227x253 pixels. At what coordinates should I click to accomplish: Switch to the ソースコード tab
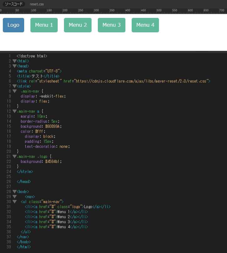click(x=14, y=4)
